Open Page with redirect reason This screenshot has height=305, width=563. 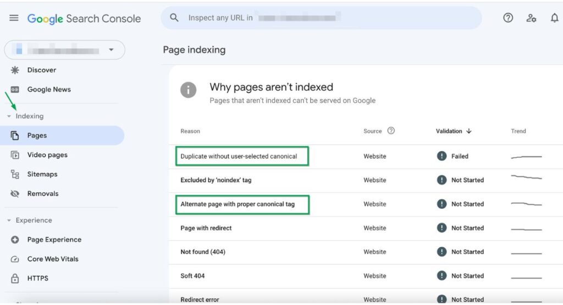[x=206, y=228]
